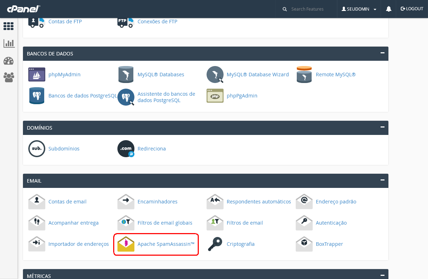
Task: Open the Bancos de dados PostgreSQL icon
Action: point(37,96)
